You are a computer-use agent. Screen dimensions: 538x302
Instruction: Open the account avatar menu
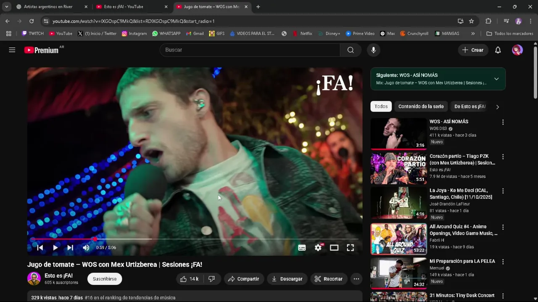click(x=517, y=50)
